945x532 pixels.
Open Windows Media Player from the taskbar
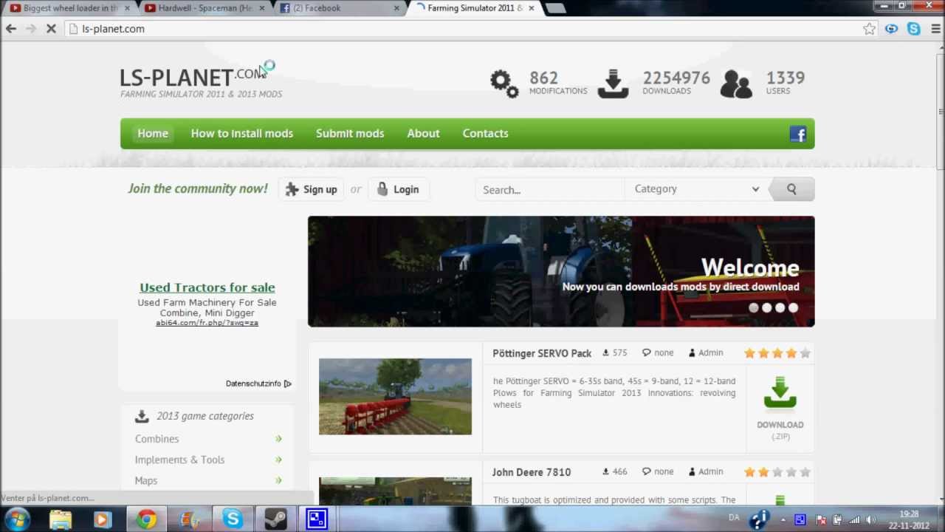103,519
